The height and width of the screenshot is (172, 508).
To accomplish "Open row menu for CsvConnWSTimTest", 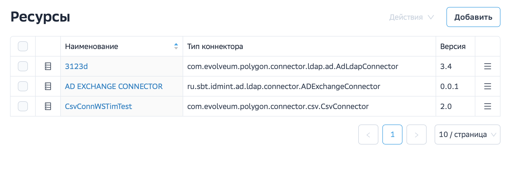I will (487, 106).
